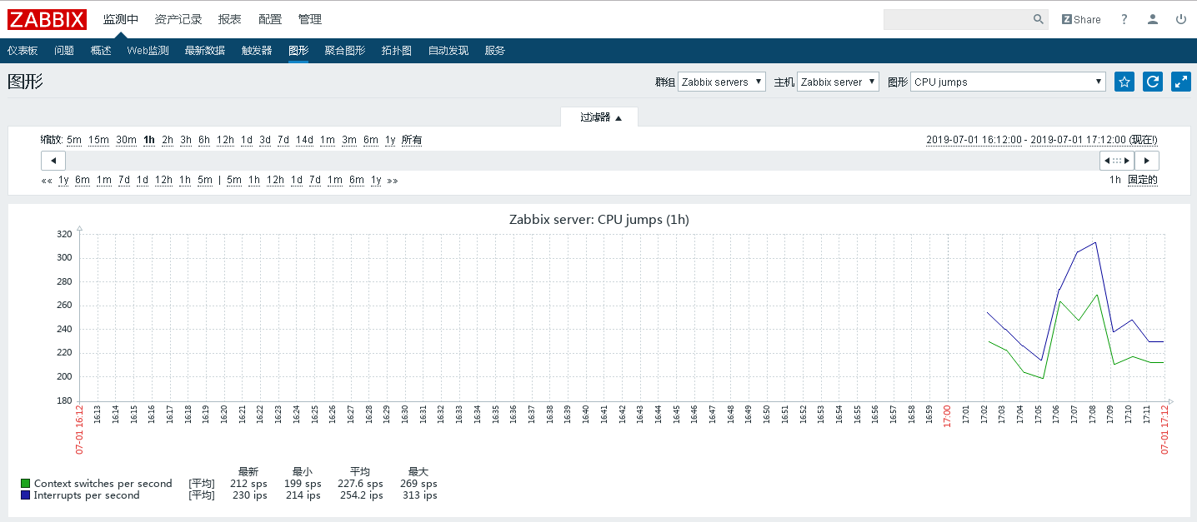Screen dimensions: 1197x522
Task: Set zoom to 所有 (all)
Action: click(412, 140)
